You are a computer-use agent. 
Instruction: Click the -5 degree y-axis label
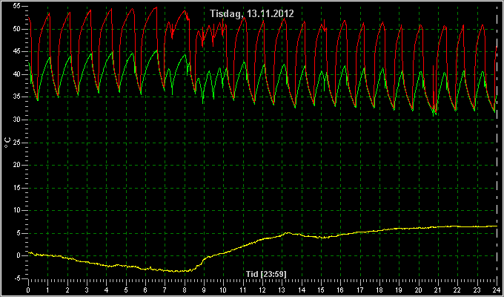click(x=17, y=278)
